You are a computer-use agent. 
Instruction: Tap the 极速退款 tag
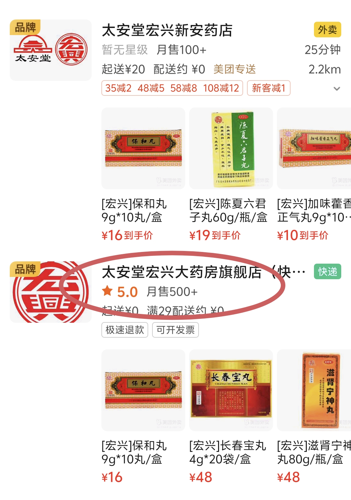(x=125, y=330)
